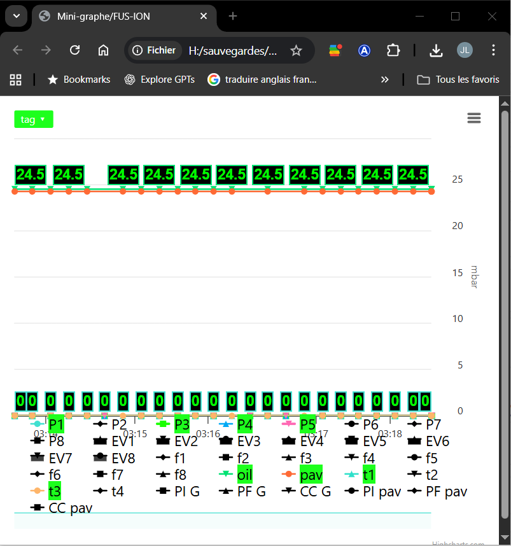The image size is (511, 546).
Task: Open the tab search dropdown arrow
Action: point(17,16)
